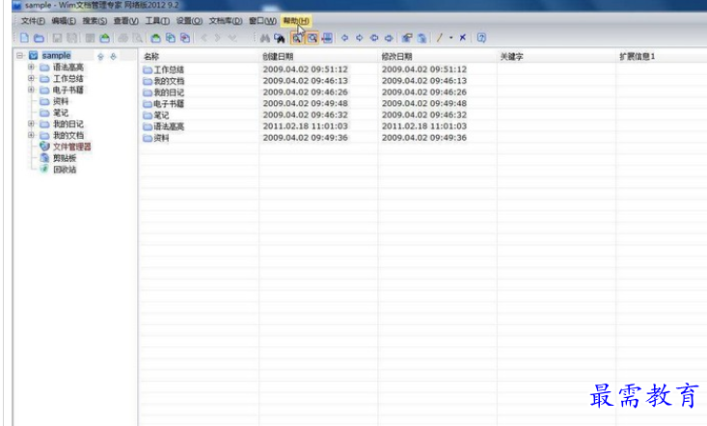Expand the 我的文档 tree folder

(x=31, y=135)
